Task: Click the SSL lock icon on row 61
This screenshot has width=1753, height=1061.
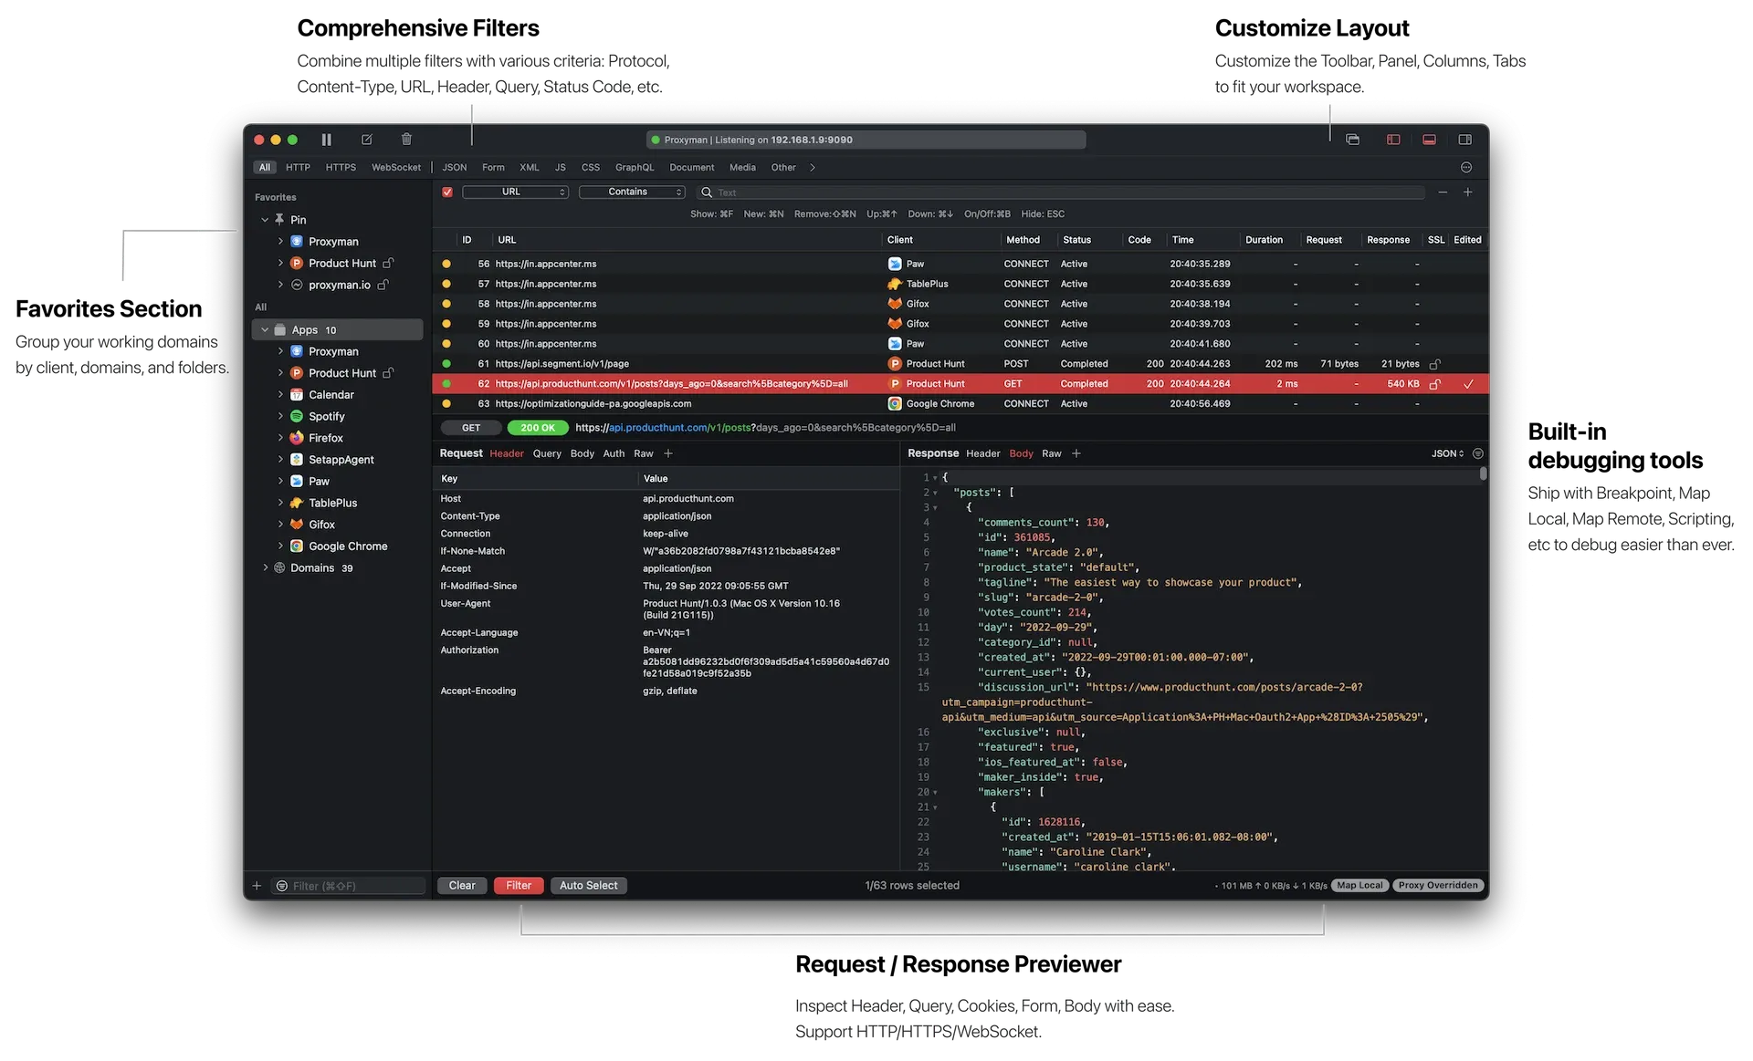Action: (x=1434, y=364)
